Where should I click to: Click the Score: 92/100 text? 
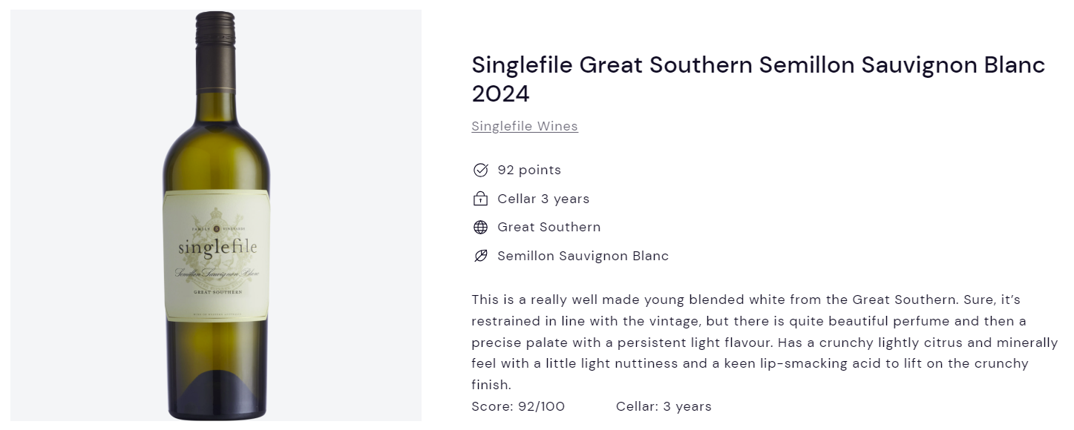[x=518, y=406]
